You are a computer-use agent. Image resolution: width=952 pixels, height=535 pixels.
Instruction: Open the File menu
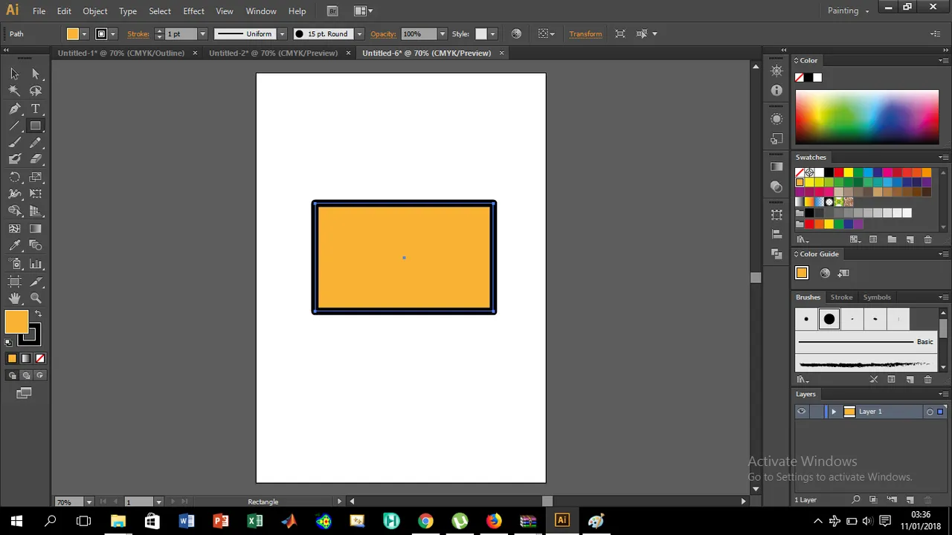click(39, 11)
